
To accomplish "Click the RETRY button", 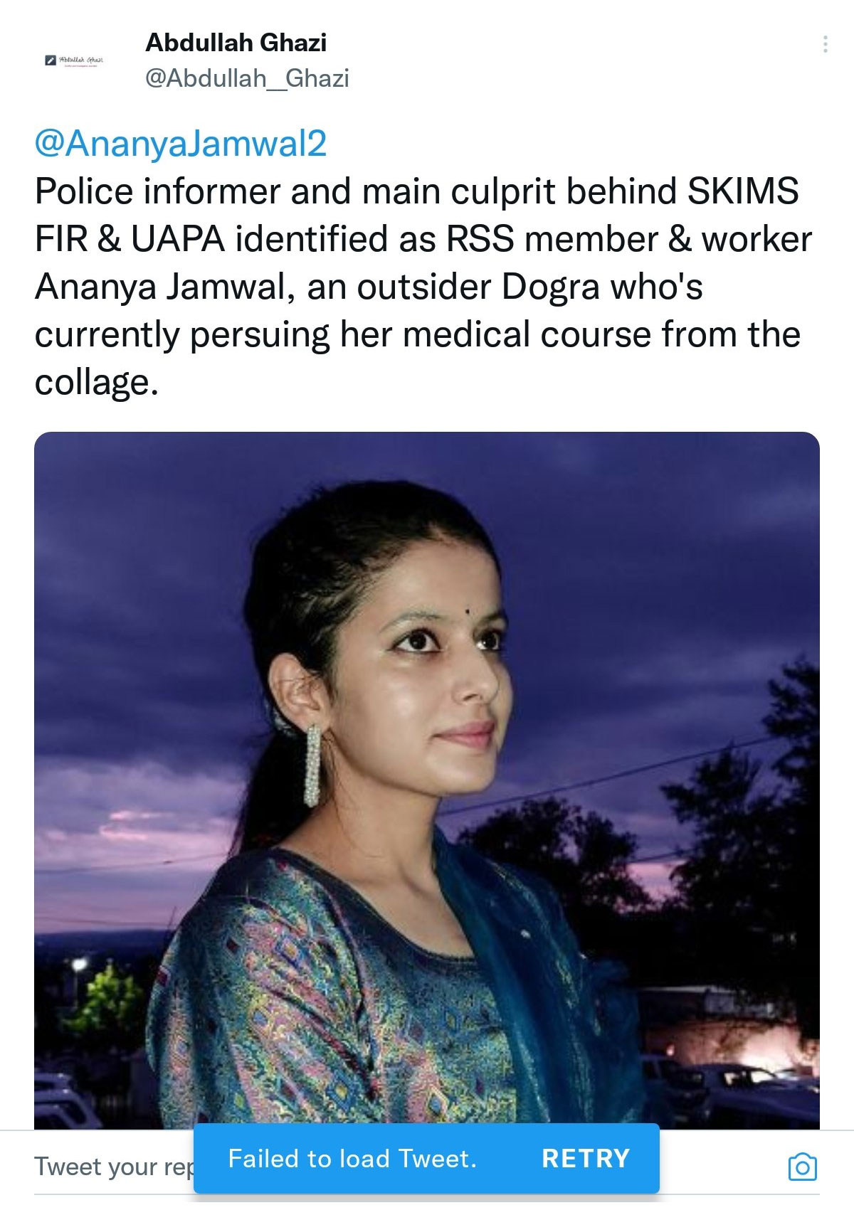I will tap(586, 1158).
